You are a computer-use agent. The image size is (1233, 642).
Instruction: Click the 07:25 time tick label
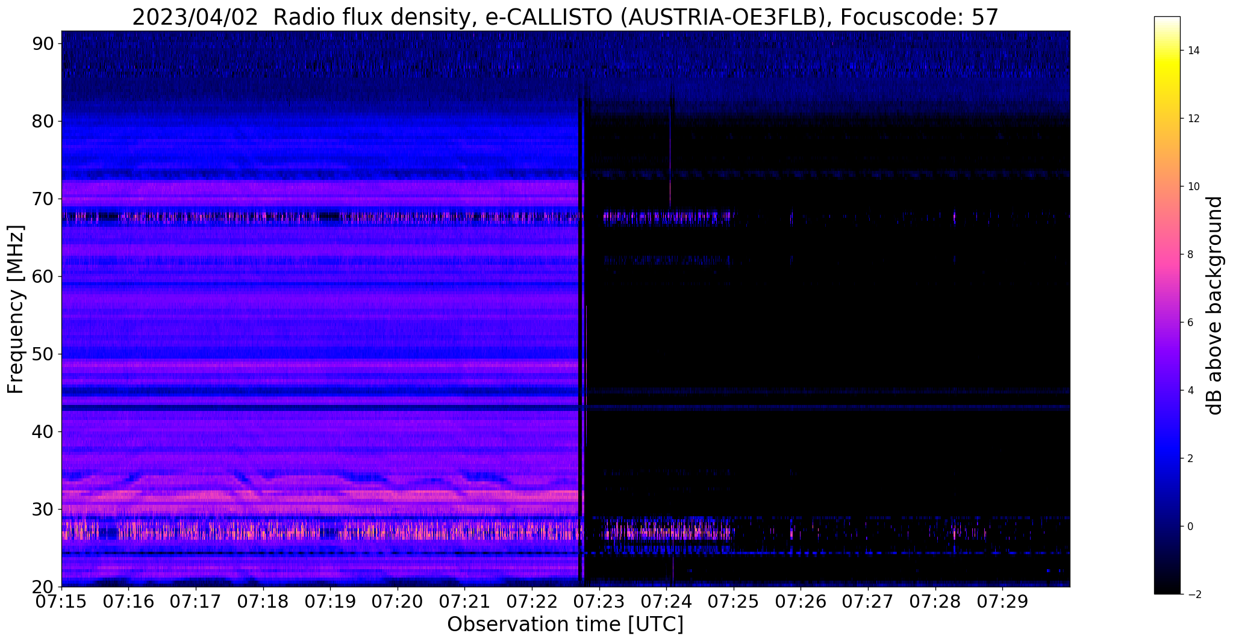tap(734, 602)
